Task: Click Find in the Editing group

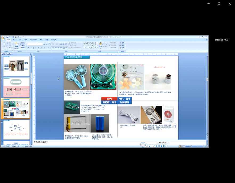Action: point(122,43)
